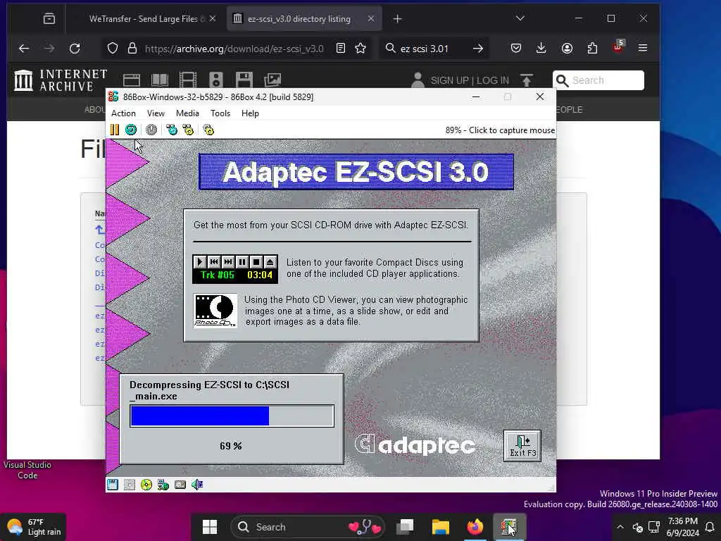The width and height of the screenshot is (721, 541).
Task: Click the network status icon
Action: point(163,485)
